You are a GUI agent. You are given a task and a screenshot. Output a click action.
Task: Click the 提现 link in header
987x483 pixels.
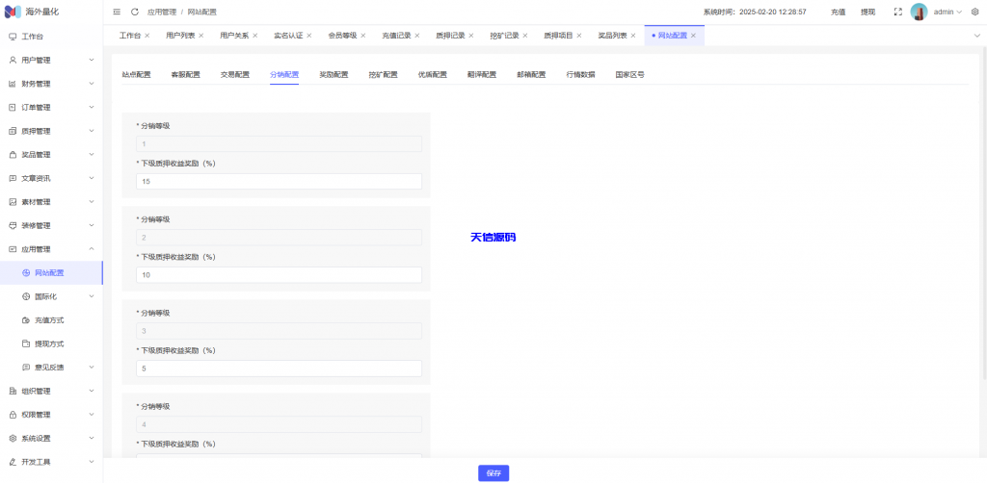[x=867, y=12]
